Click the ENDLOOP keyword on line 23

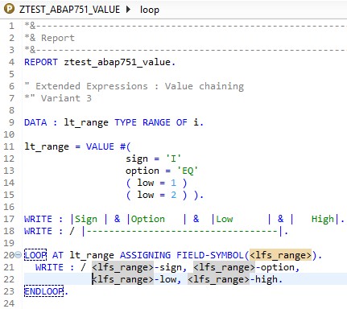coord(44,291)
